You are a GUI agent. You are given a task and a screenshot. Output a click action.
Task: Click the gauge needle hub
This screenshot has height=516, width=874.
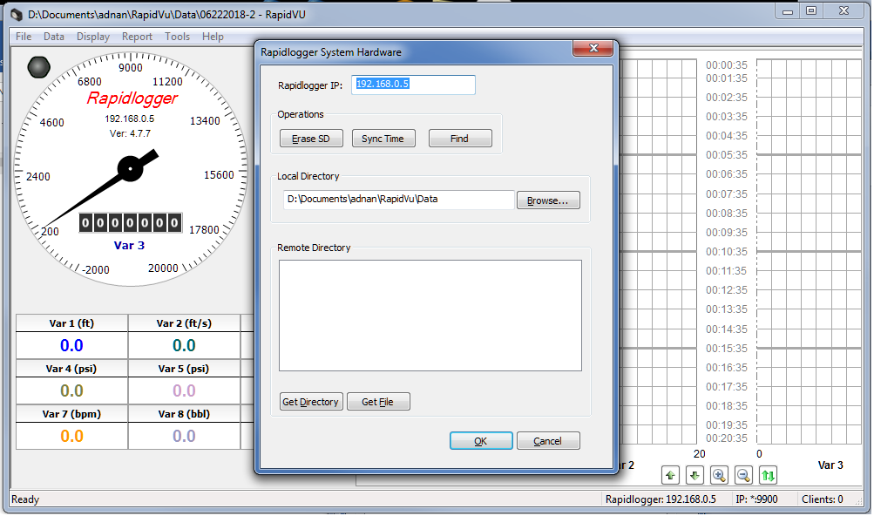click(x=131, y=168)
